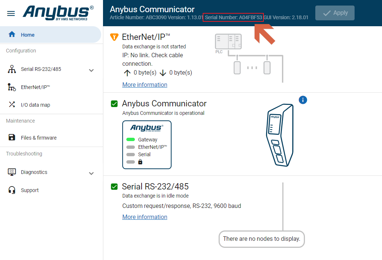This screenshot has height=260, width=382.
Task: Click the grey EtherNet/IP LED indicator
Action: [130, 147]
